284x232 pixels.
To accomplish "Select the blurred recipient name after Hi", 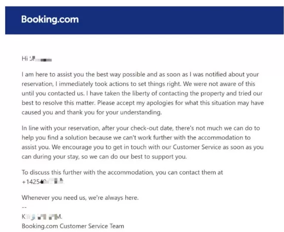I will coord(40,59).
